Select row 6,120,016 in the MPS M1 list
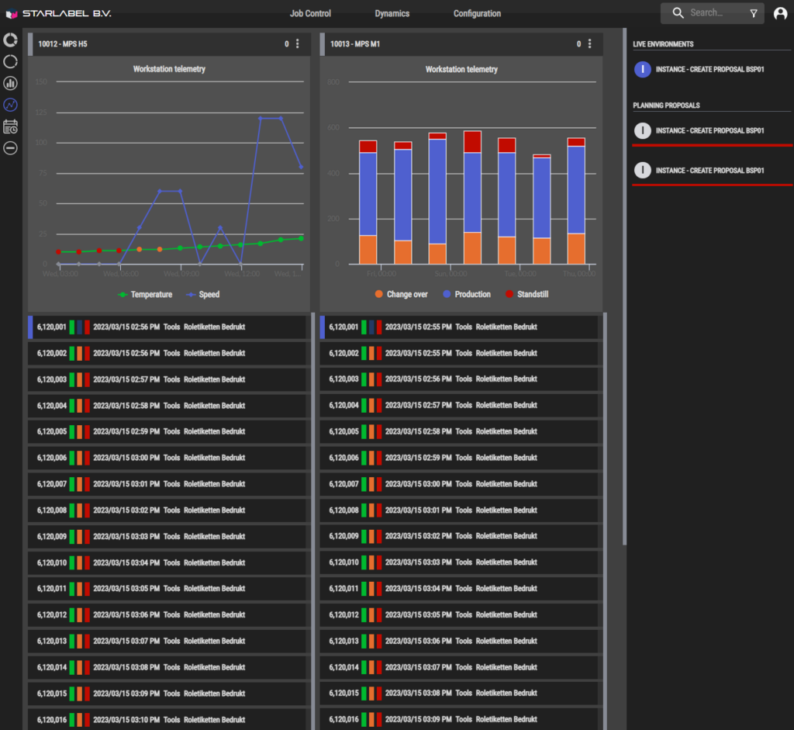This screenshot has width=794, height=730. point(459,719)
